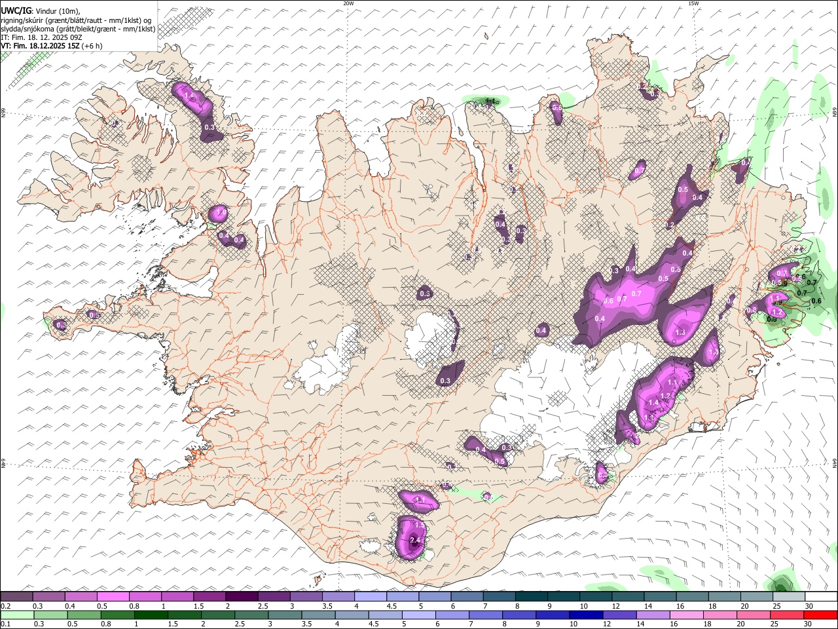This screenshot has width=838, height=629.
Task: Select lower-scale red-pink swatch between 25 and 30
Action: [x=787, y=615]
